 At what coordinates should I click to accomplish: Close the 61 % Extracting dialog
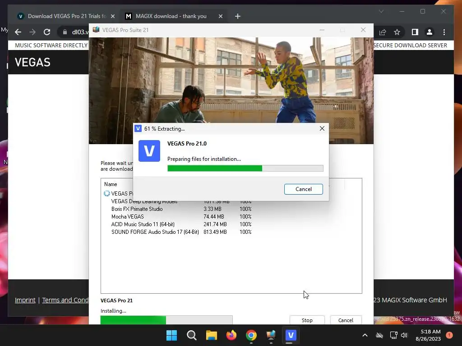(322, 128)
